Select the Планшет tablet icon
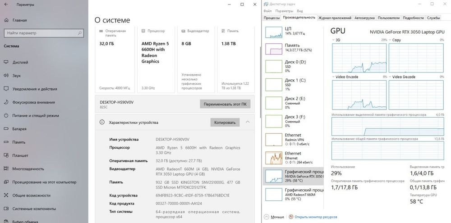 (x=6, y=155)
